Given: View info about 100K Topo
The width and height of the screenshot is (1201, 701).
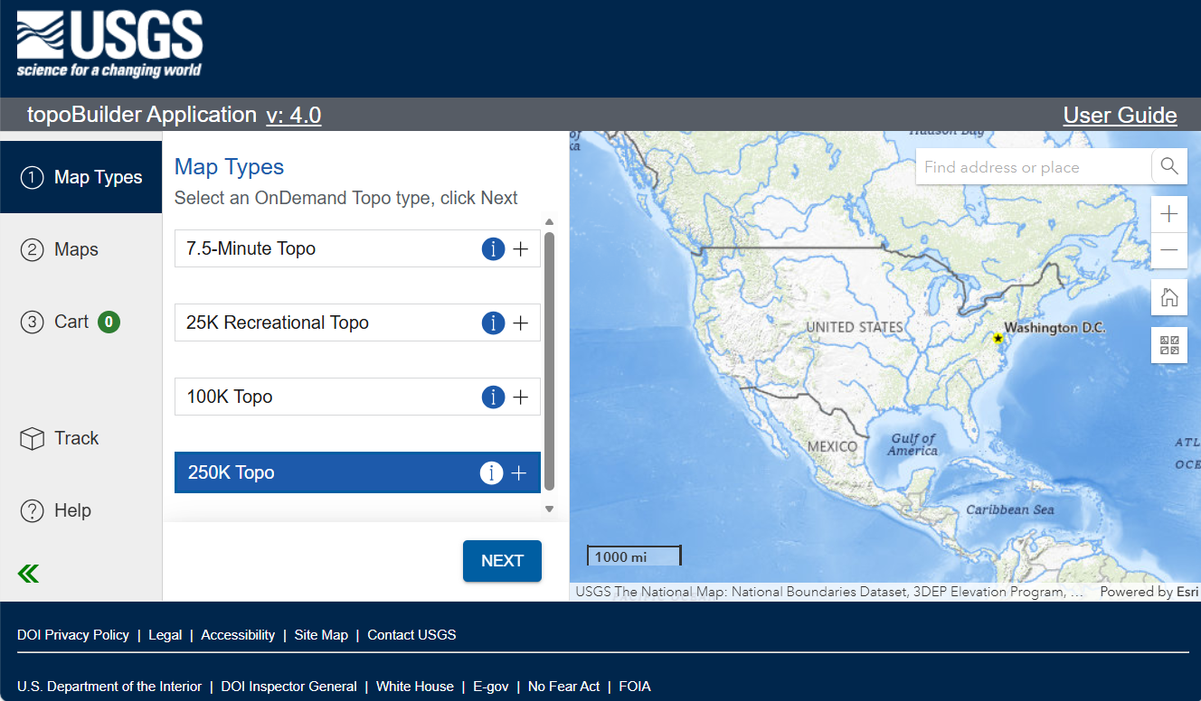Looking at the screenshot, I should point(493,397).
